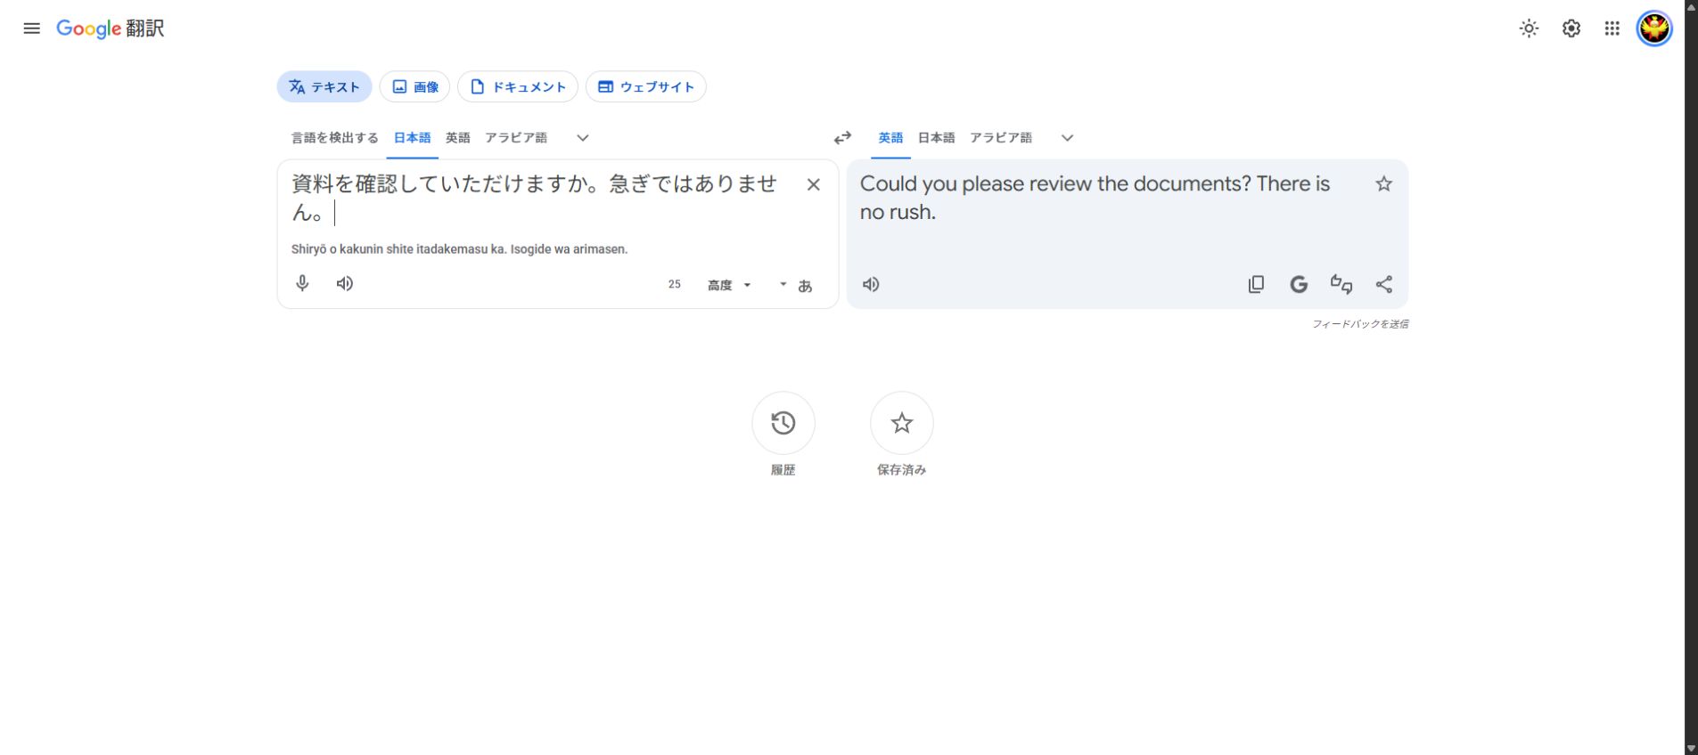This screenshot has height=755, width=1698.
Task: Select 英語 as target language
Action: click(x=890, y=138)
